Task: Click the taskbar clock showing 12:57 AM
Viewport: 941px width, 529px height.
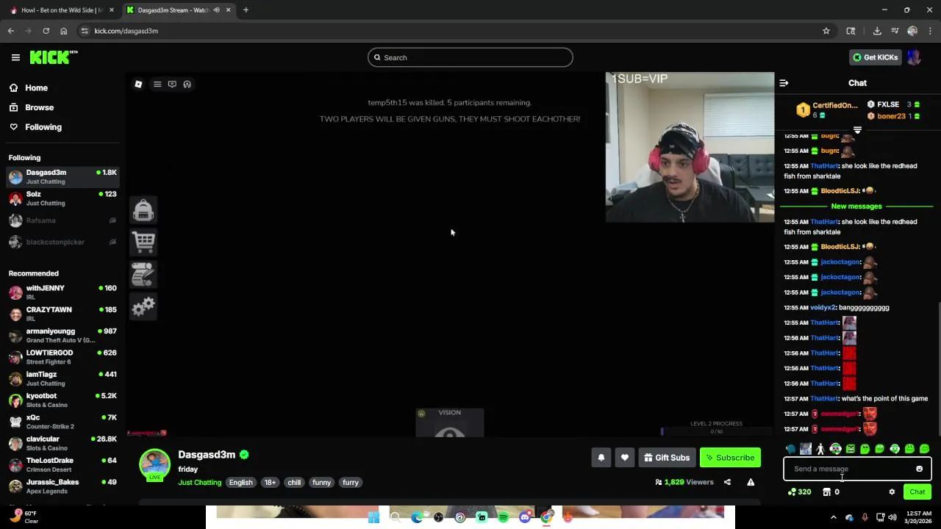Action: click(917, 517)
